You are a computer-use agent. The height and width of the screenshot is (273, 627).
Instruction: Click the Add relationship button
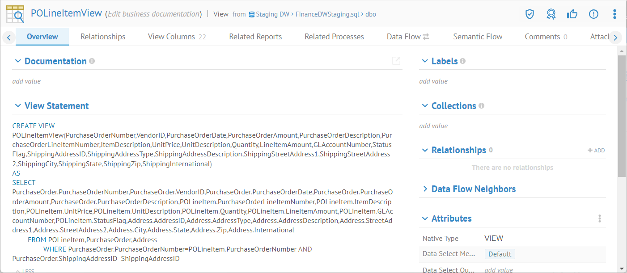(596, 151)
